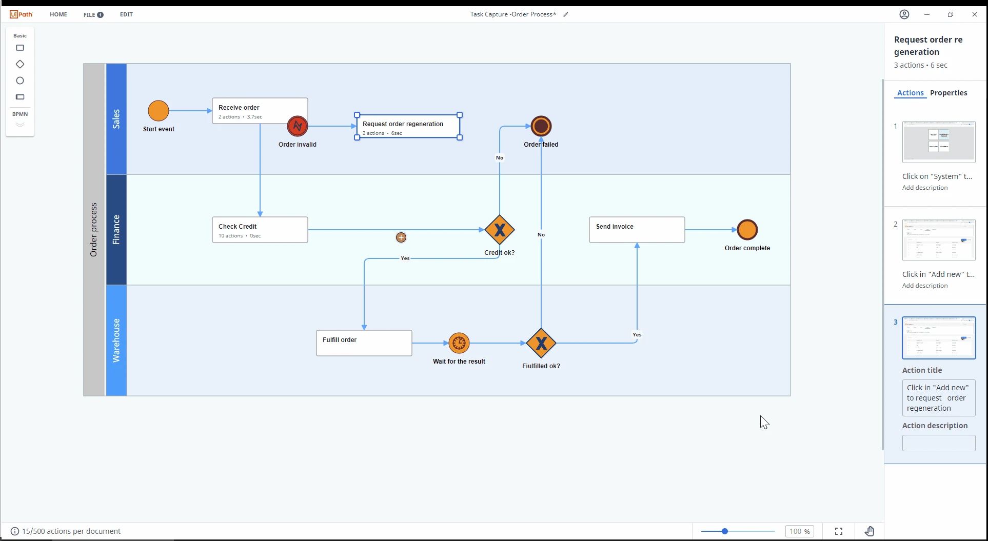This screenshot has height=541, width=988.
Task: Toggle the pan hand tool
Action: [x=870, y=531]
